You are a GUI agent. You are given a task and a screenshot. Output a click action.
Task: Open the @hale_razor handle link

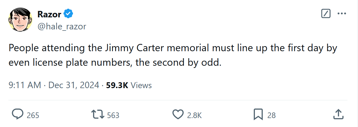pyautogui.click(x=61, y=27)
